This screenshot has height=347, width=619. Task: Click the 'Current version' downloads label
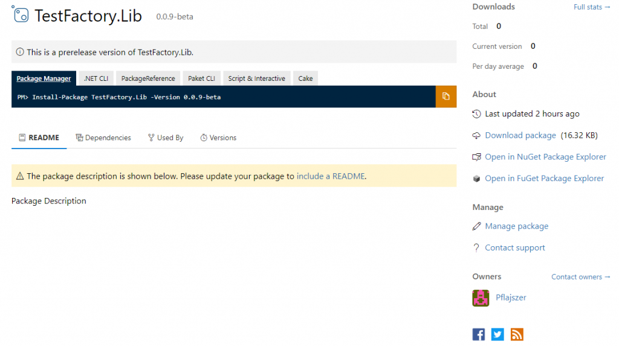pyautogui.click(x=497, y=46)
